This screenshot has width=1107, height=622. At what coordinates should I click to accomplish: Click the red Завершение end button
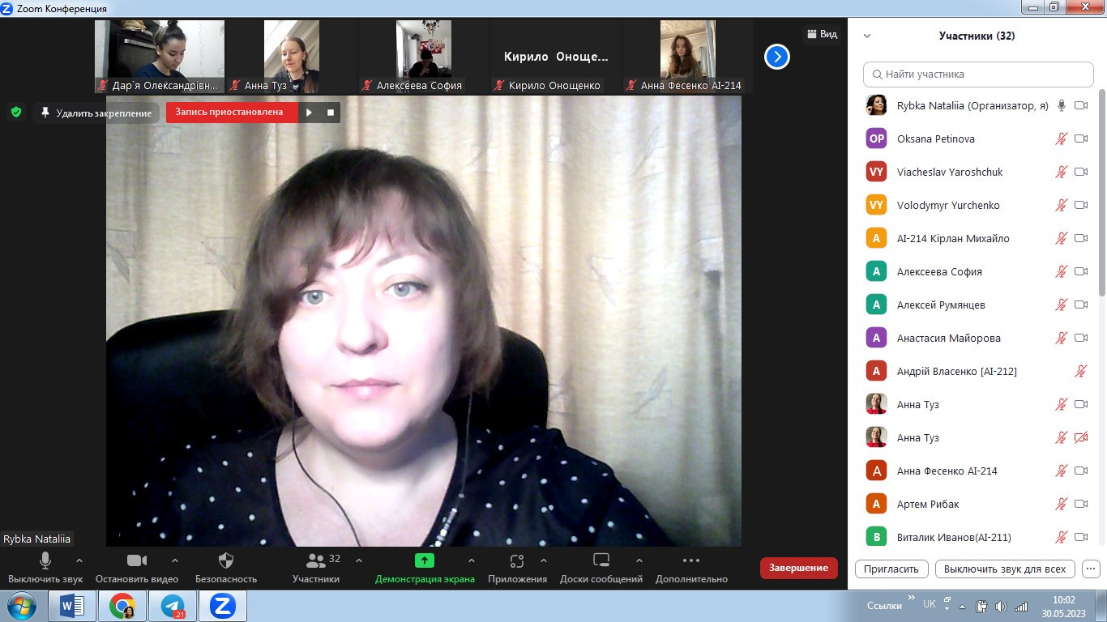tap(798, 568)
